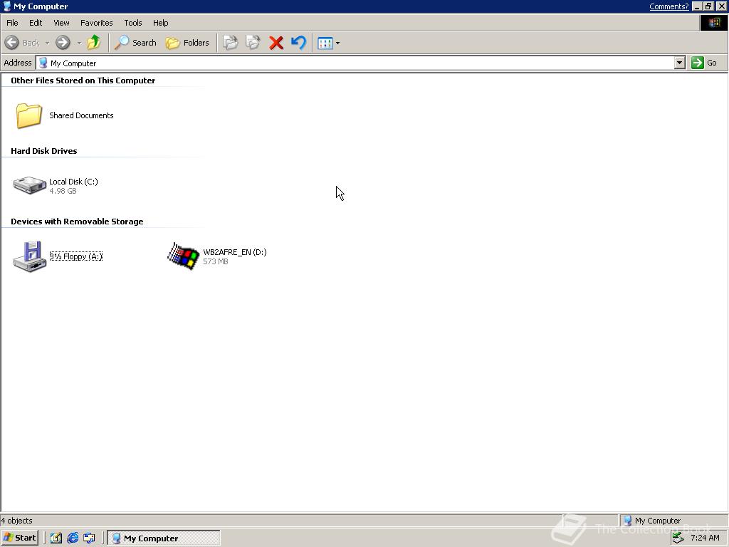Expand the Address bar dropdown
729x547 pixels.
[680, 63]
